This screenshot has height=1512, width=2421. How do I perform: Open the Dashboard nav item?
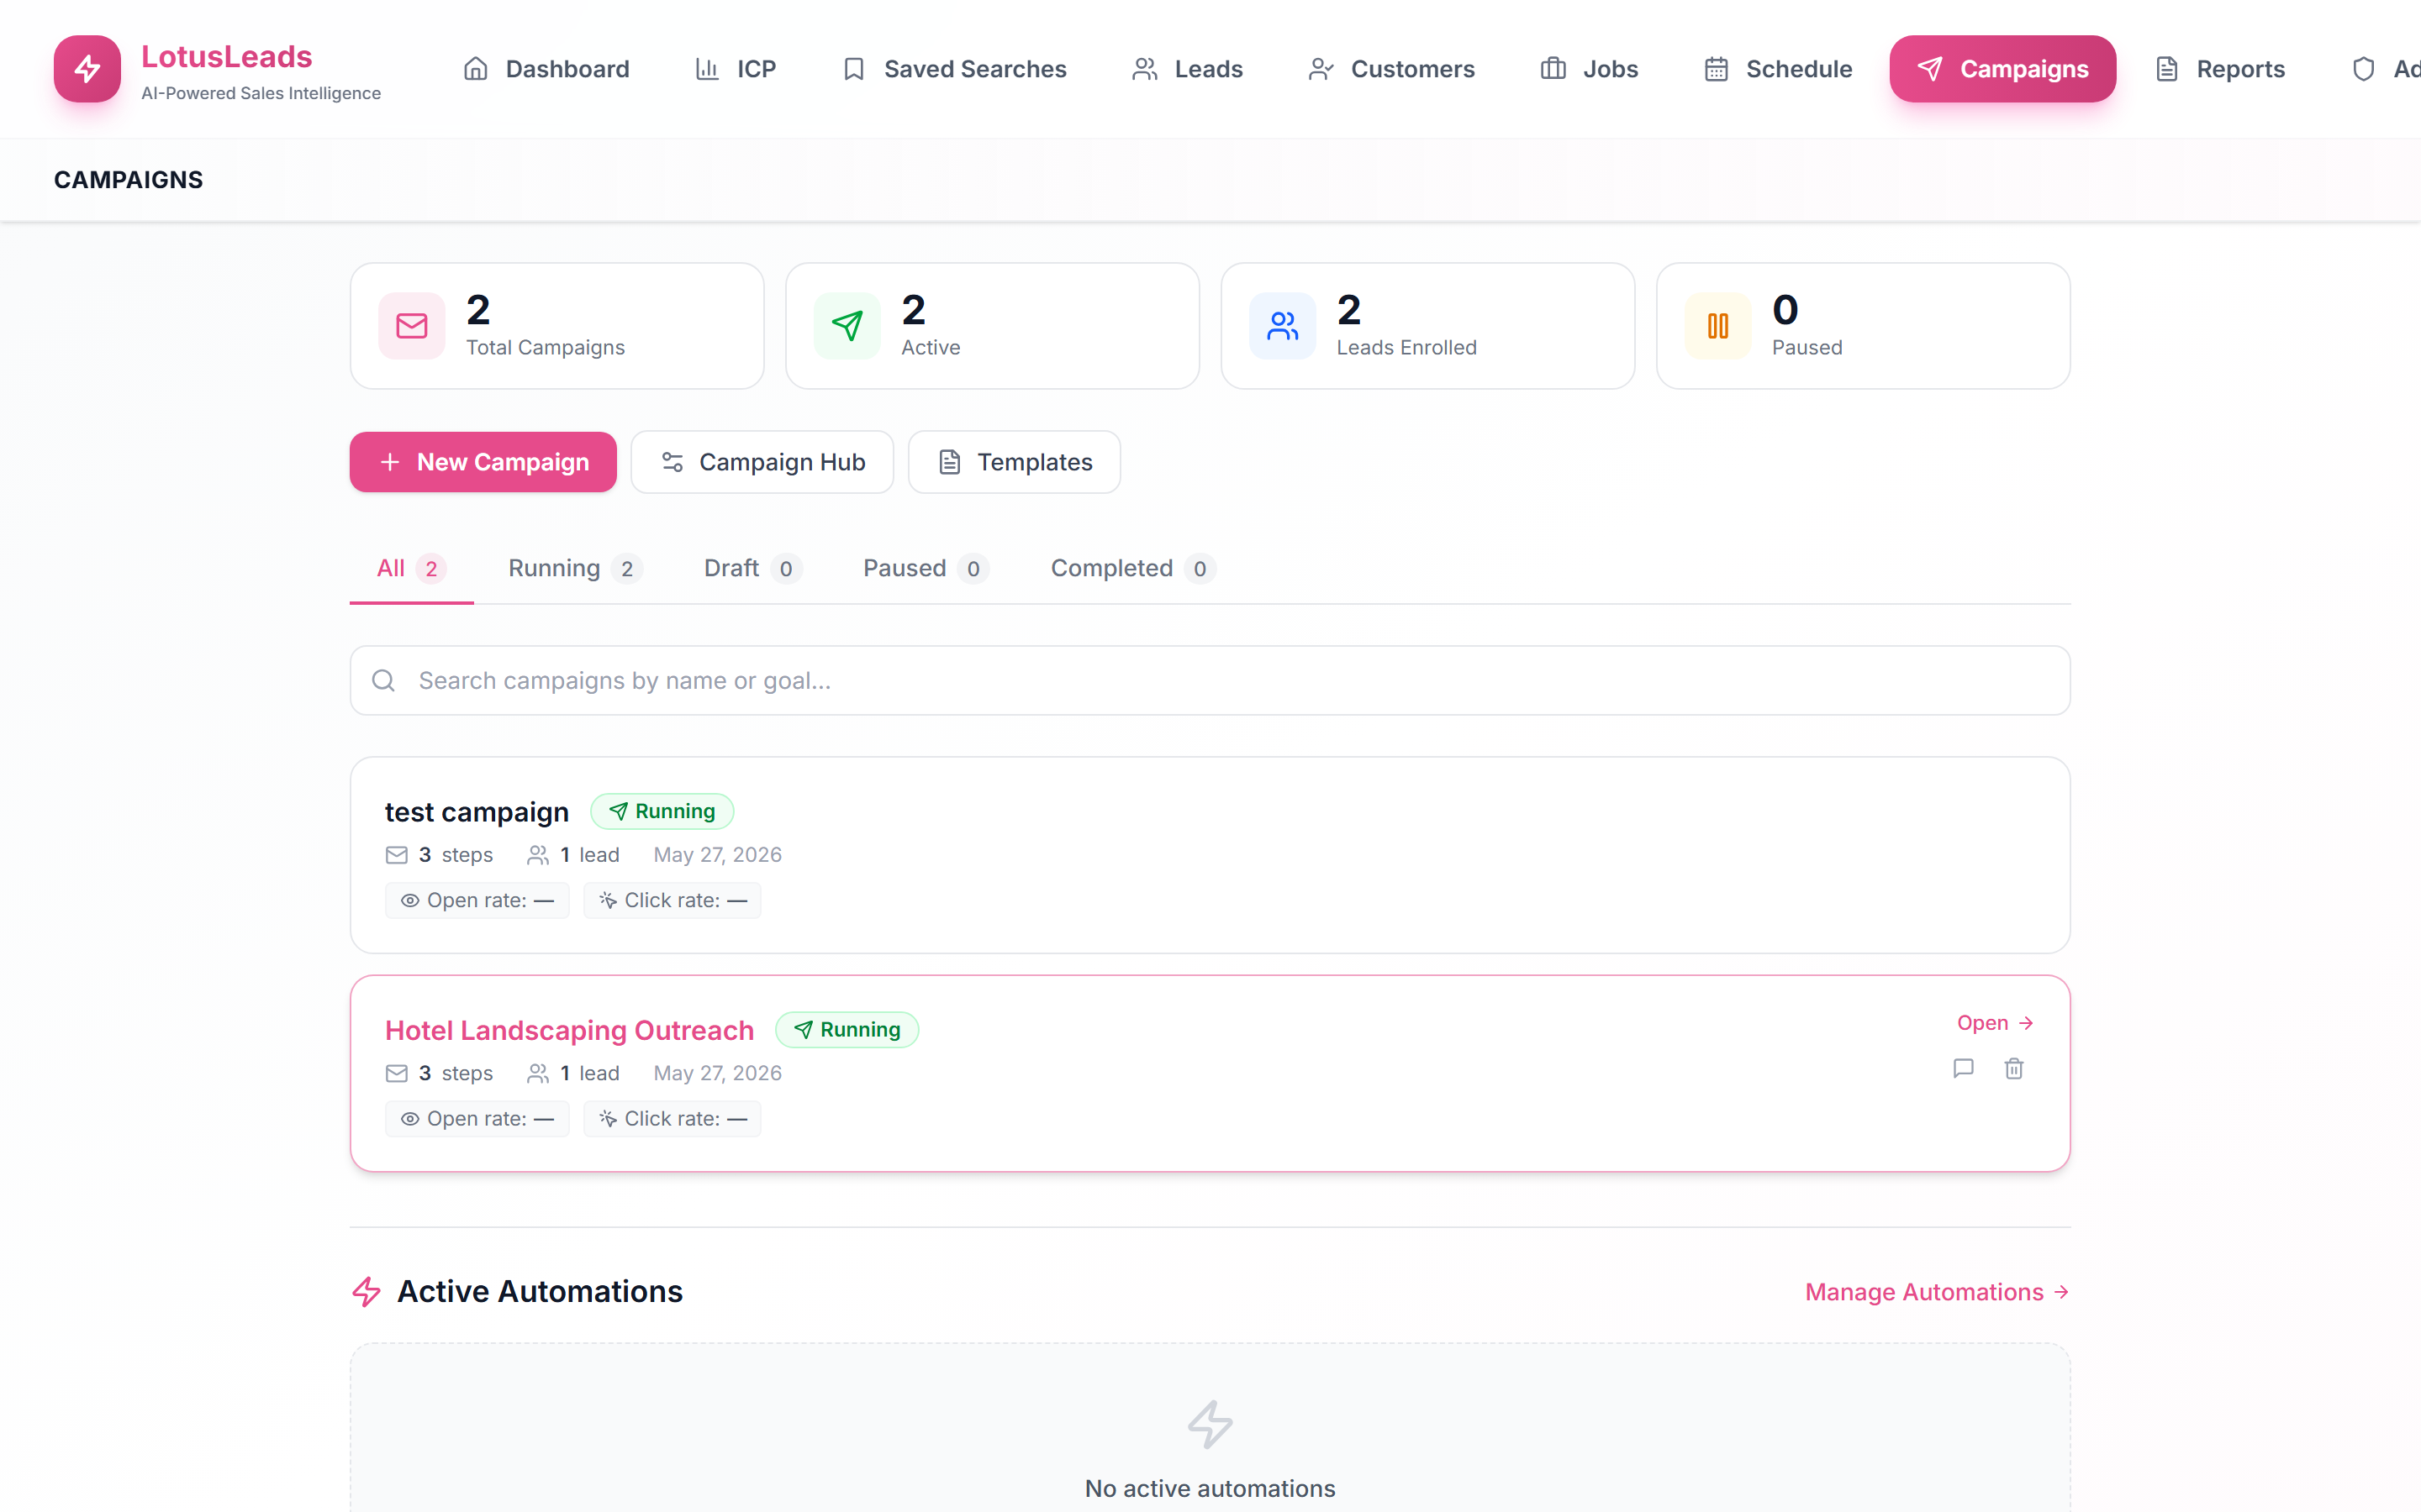(x=546, y=69)
